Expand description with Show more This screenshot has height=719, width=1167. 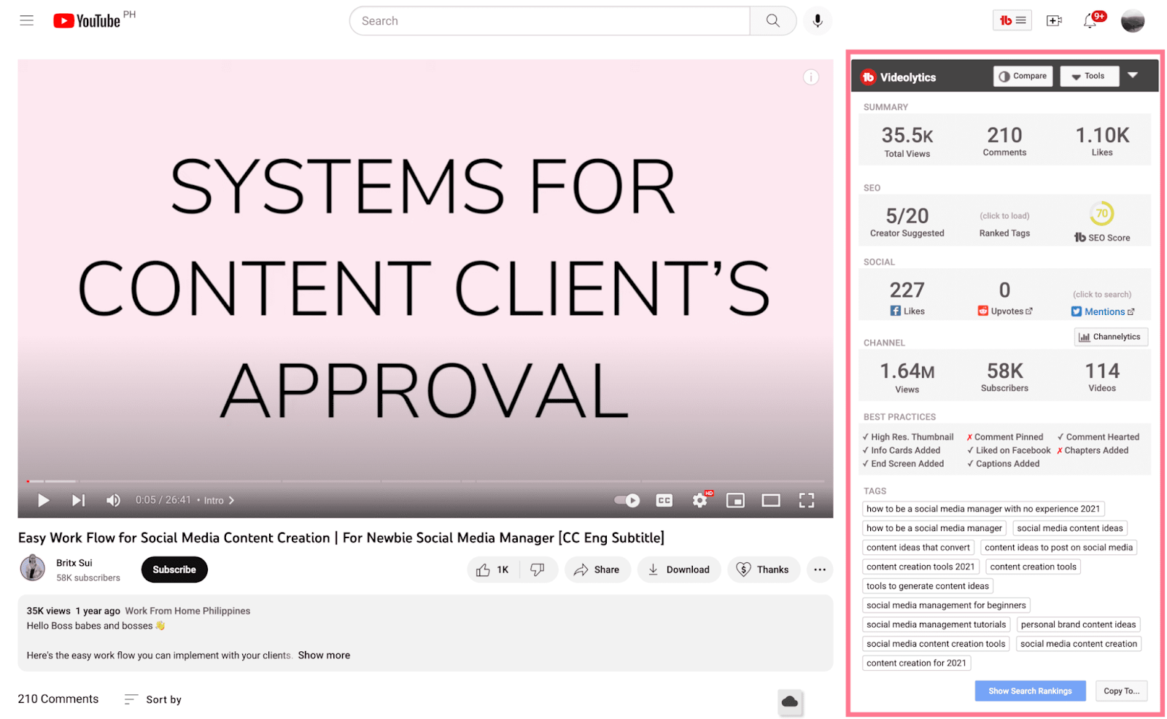click(x=324, y=655)
